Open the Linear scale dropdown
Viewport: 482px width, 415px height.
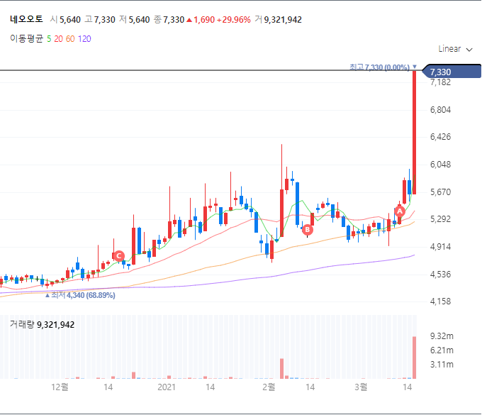(x=455, y=49)
